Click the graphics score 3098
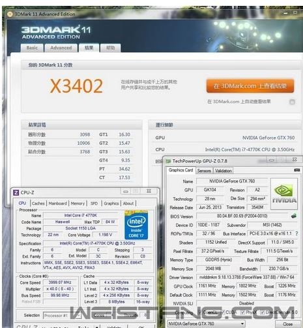This screenshot has height=328, width=303. 85,134
